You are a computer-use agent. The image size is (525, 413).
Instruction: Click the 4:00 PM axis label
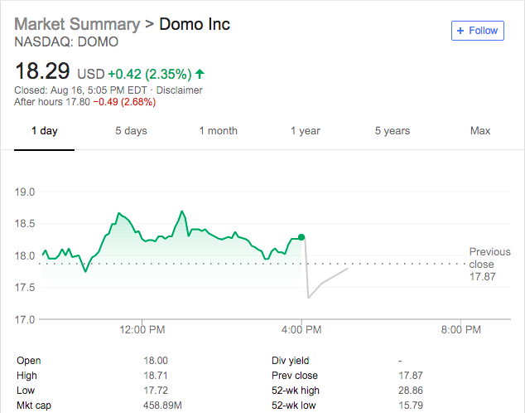301,330
